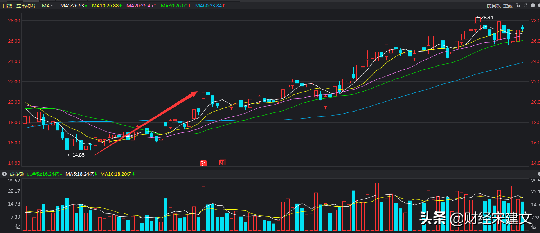Toggle the MA20 moving average line
540x233 pixels.
[141, 6]
